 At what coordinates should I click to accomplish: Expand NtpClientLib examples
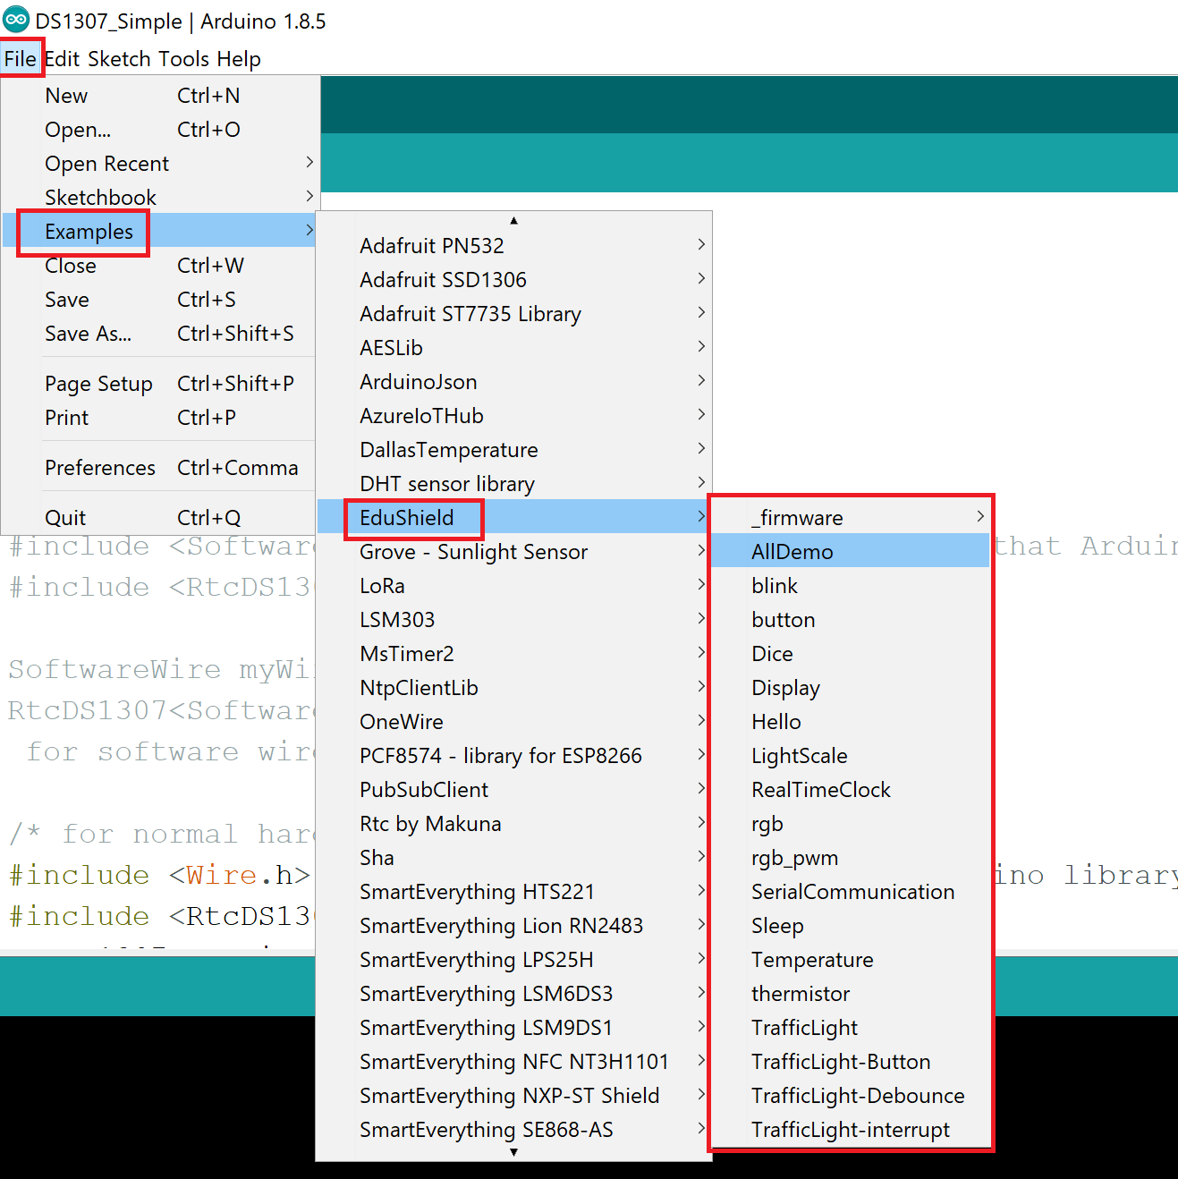514,688
